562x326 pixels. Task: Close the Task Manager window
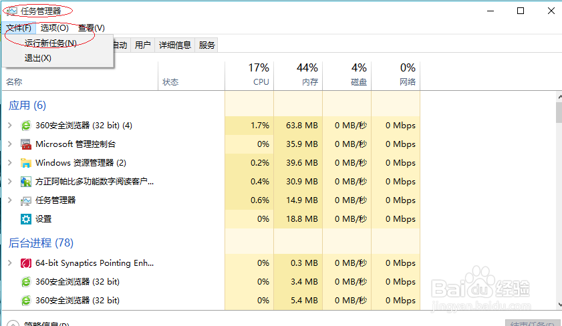click(x=551, y=11)
